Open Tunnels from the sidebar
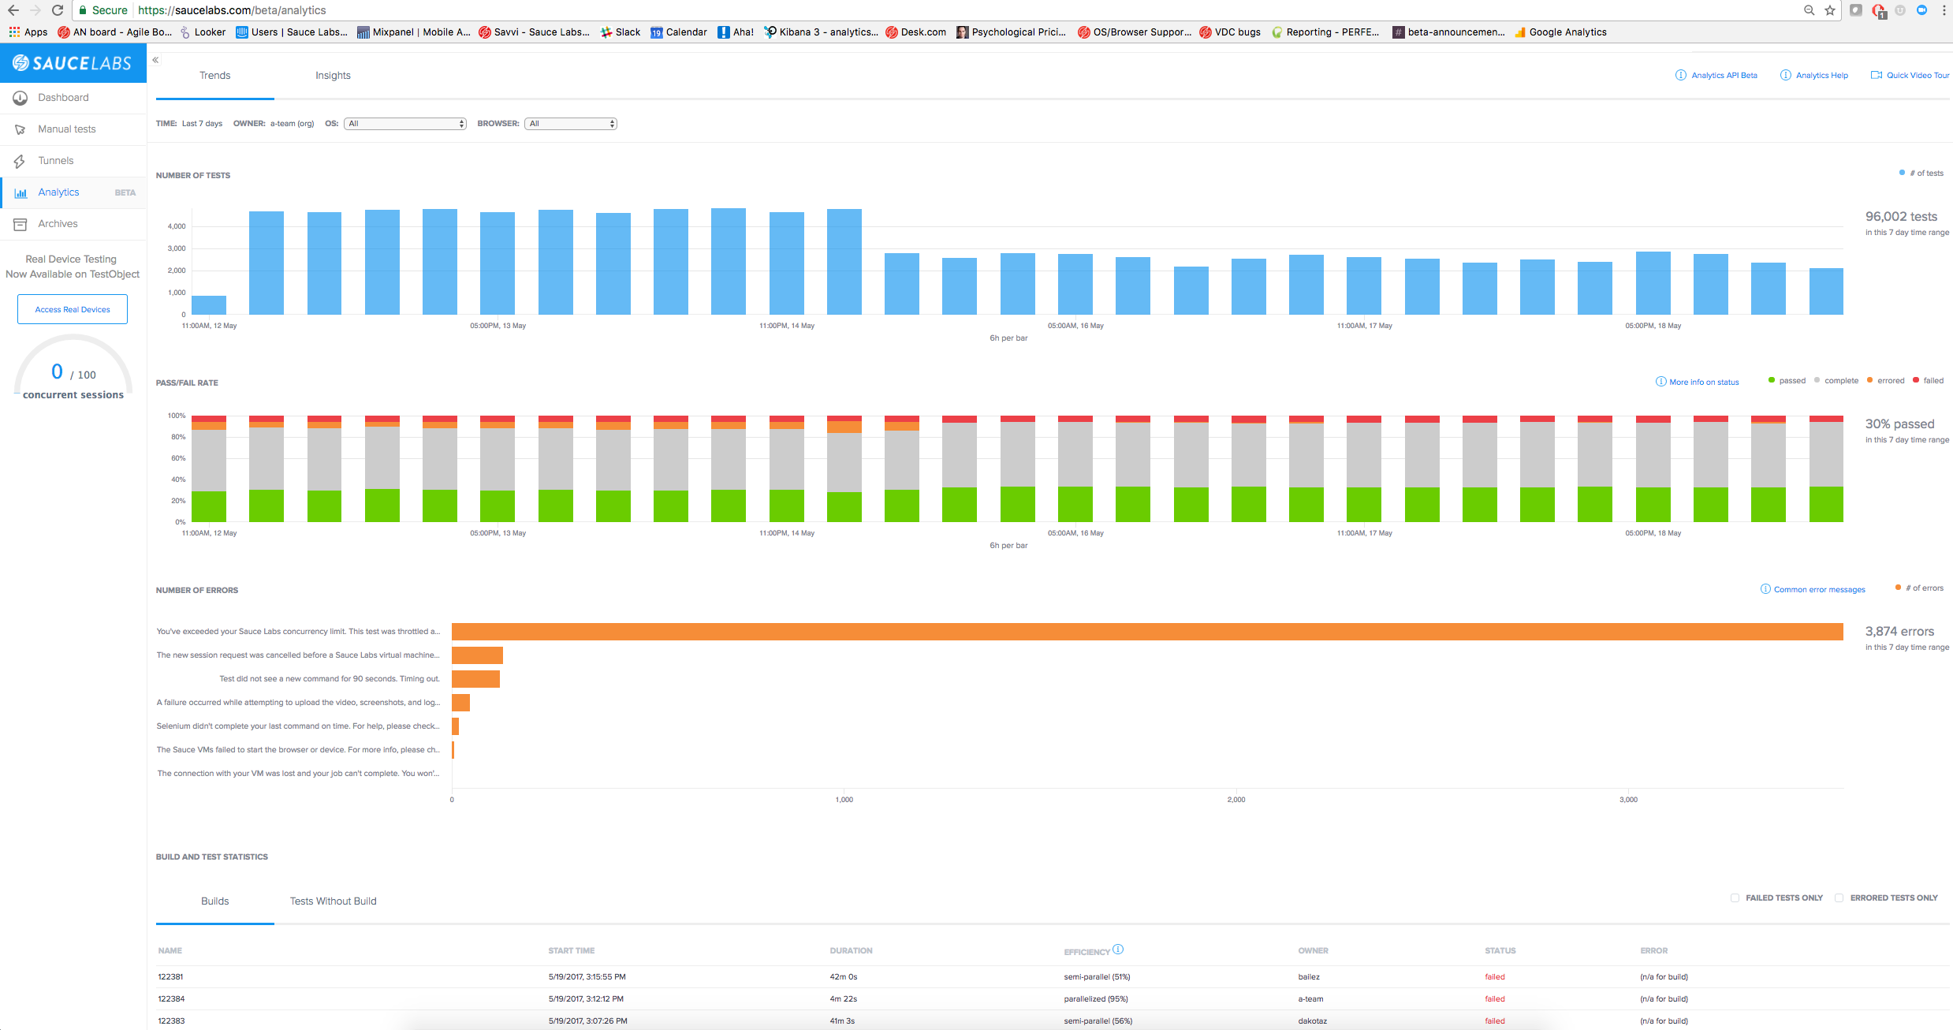 tap(55, 161)
